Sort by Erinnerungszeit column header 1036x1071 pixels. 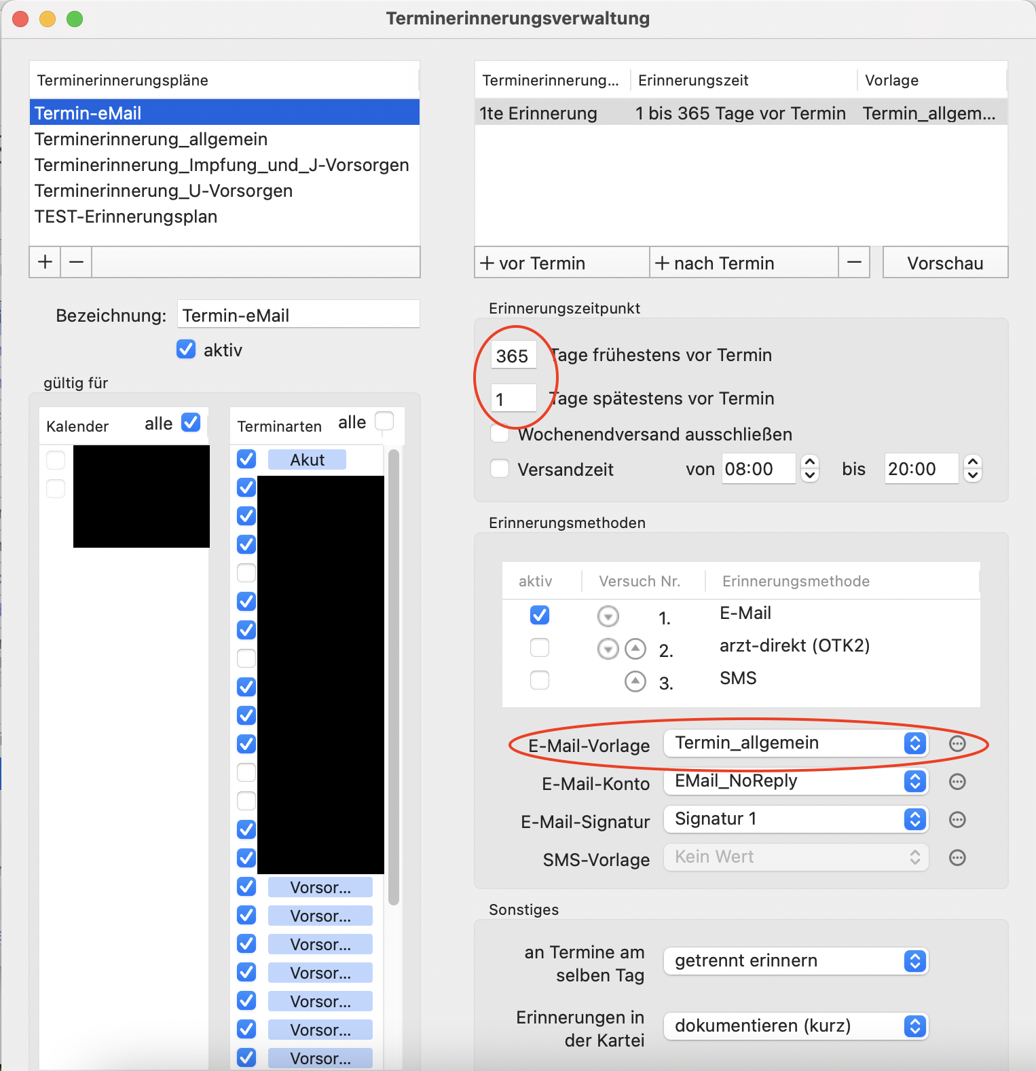click(743, 80)
